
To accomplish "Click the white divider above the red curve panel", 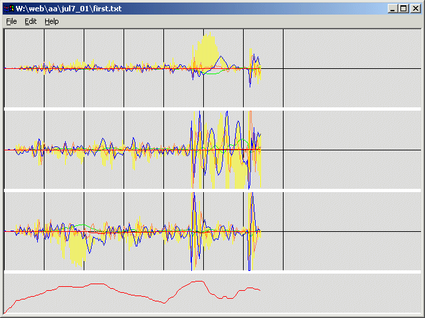I will 212,272.
